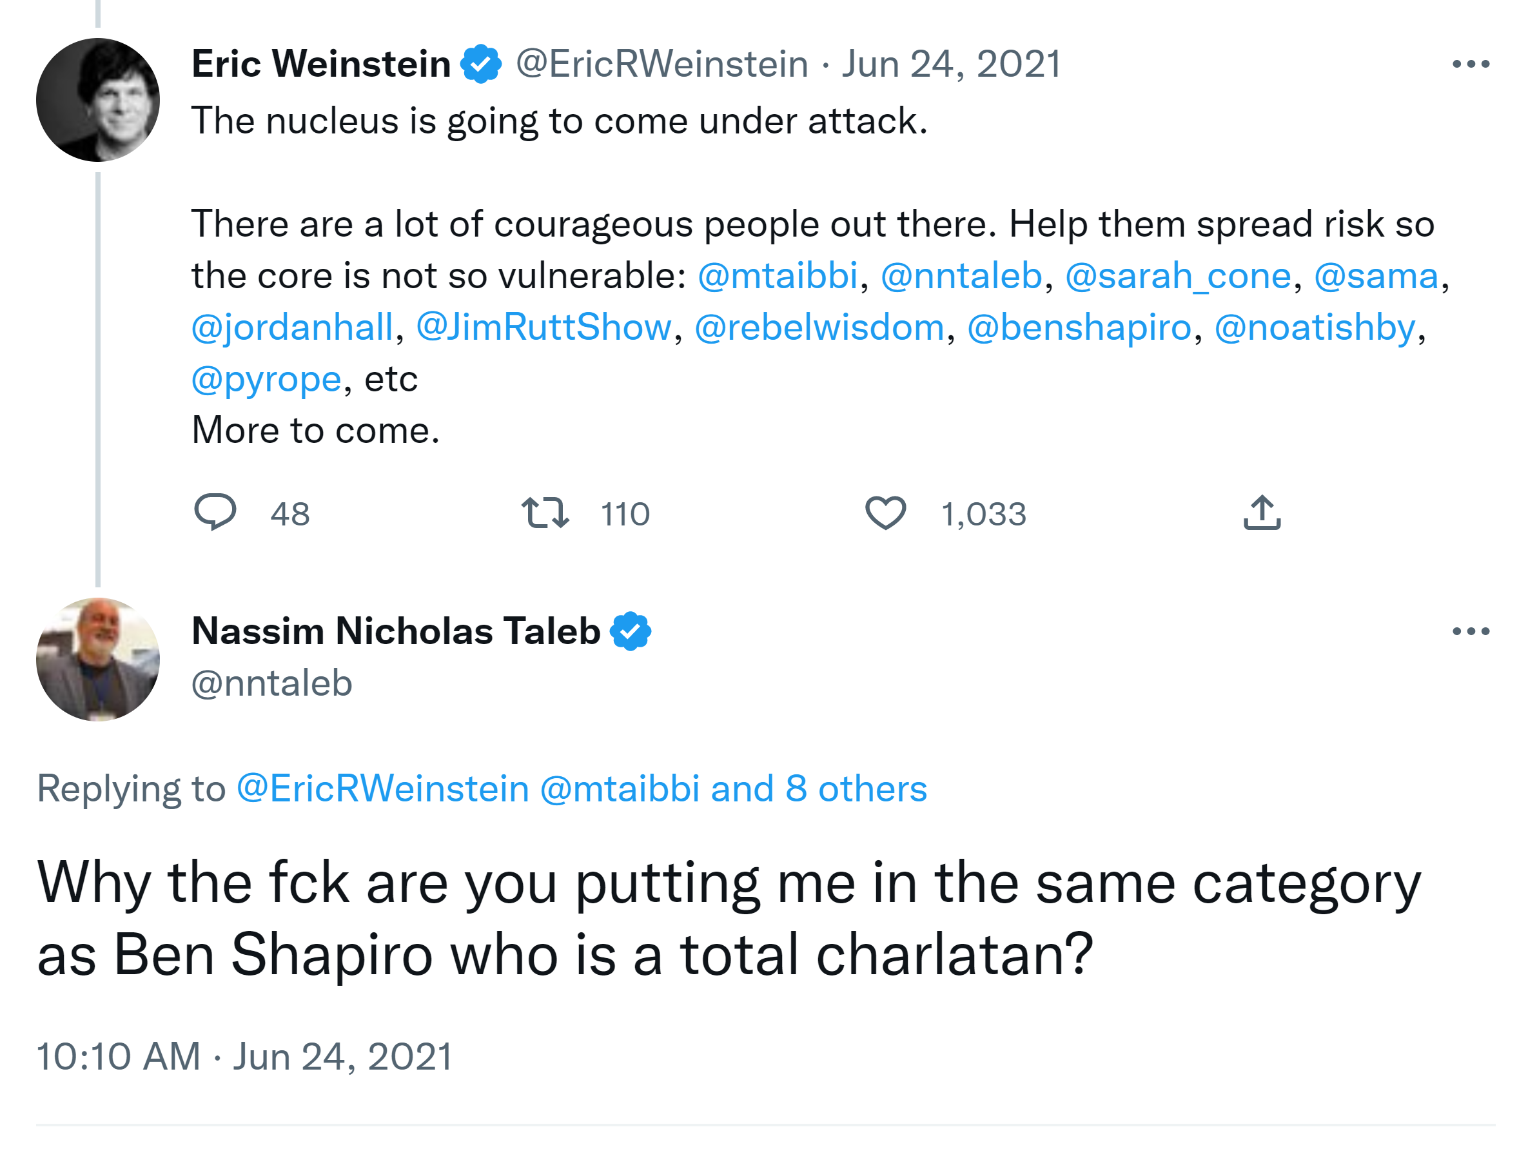Open more options on Taleb's tweet
This screenshot has width=1528, height=1156.
[x=1471, y=631]
